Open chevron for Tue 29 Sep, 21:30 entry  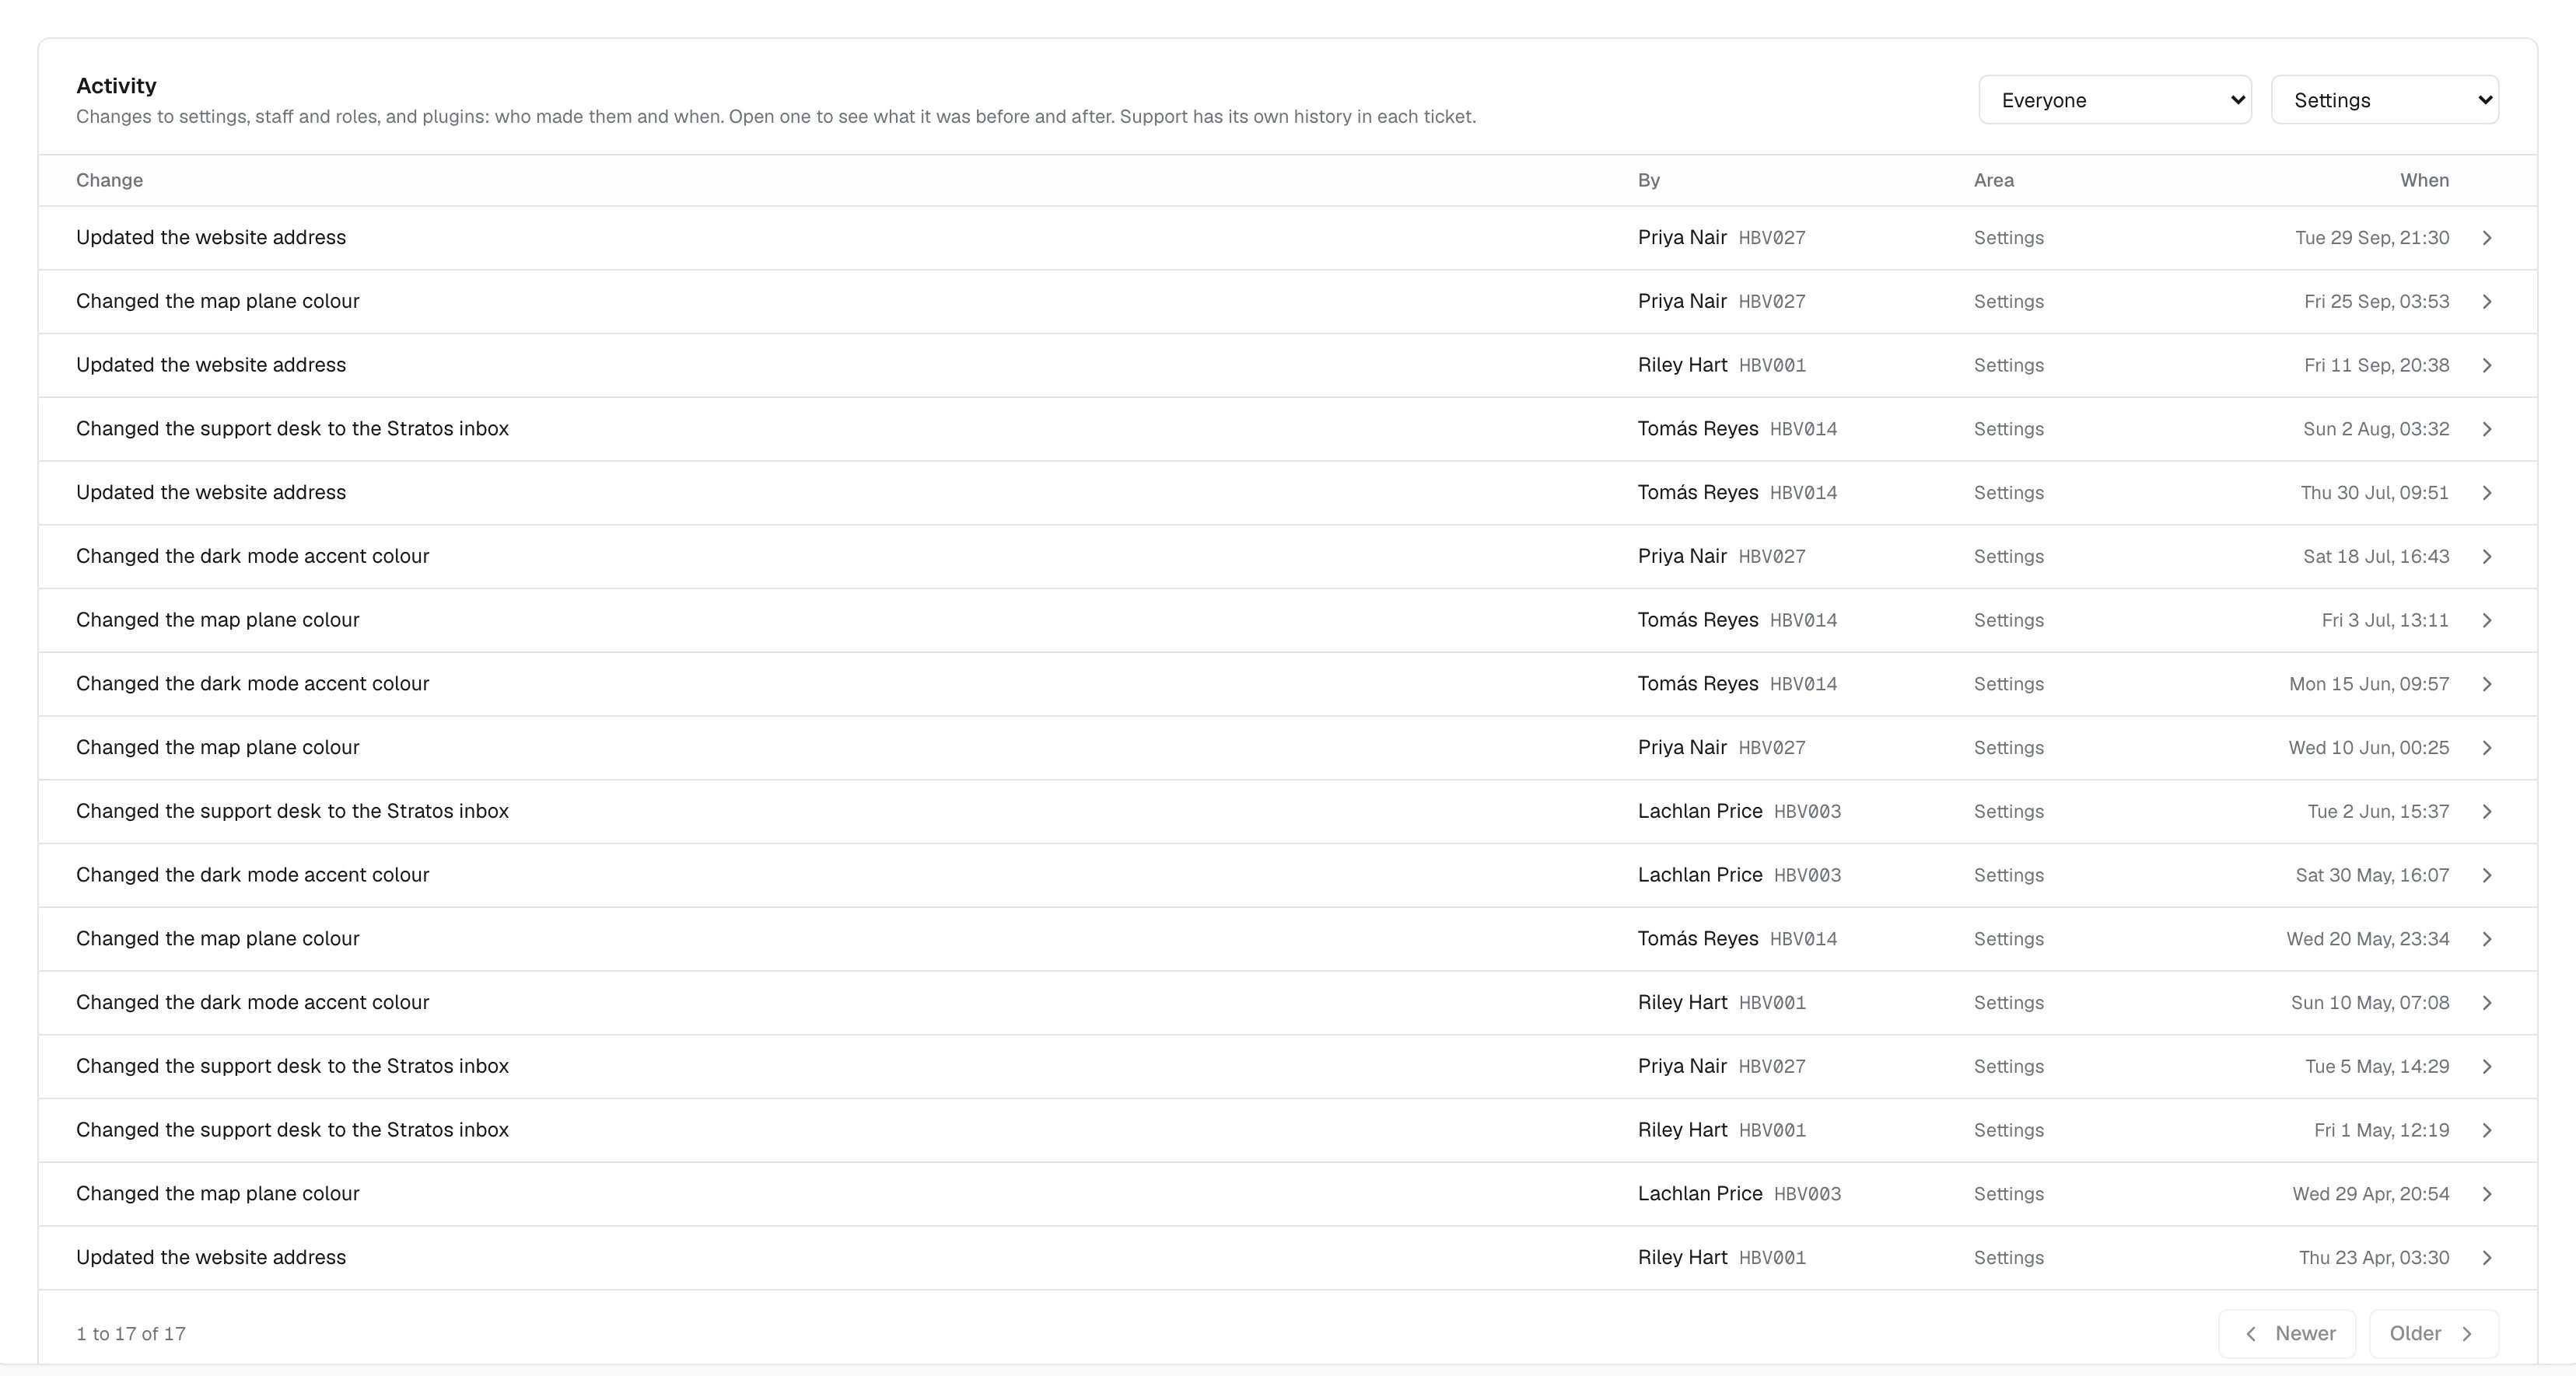point(2487,238)
